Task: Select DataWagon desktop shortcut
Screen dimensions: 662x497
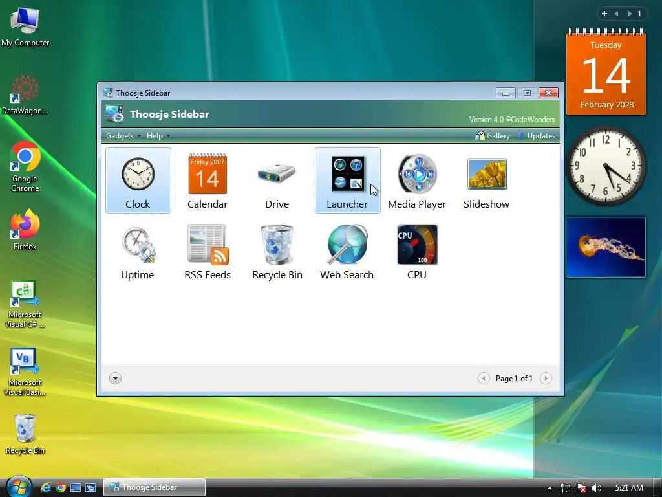Action: pyautogui.click(x=25, y=94)
